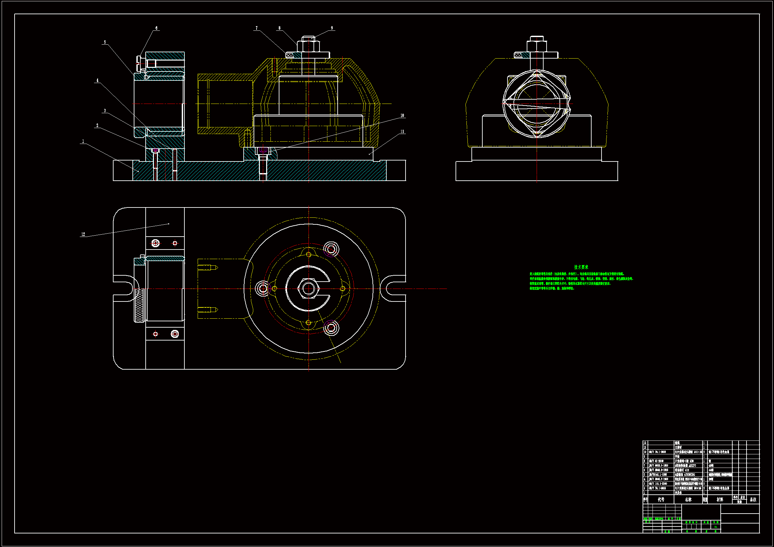Click part callout number 10

click(x=402, y=115)
